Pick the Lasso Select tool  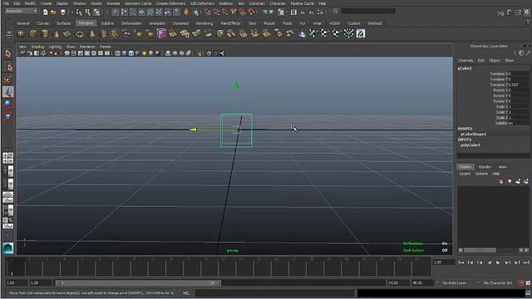coord(8,66)
